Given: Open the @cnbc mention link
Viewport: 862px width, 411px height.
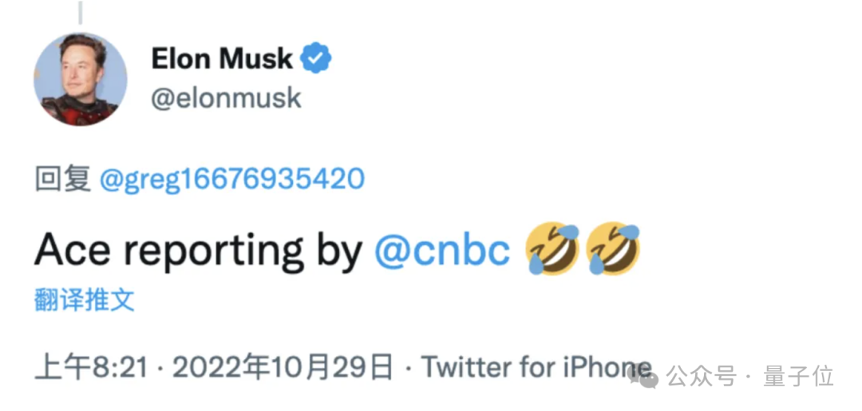Looking at the screenshot, I should click(x=442, y=251).
